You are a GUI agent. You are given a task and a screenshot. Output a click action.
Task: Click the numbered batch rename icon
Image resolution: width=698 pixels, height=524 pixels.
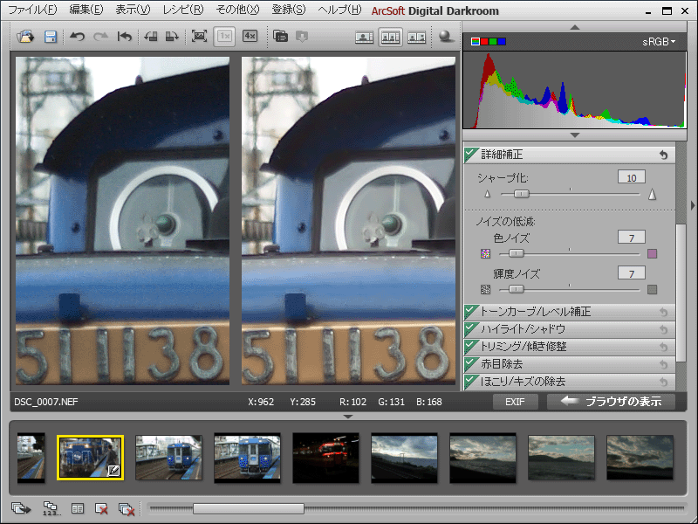[x=50, y=508]
